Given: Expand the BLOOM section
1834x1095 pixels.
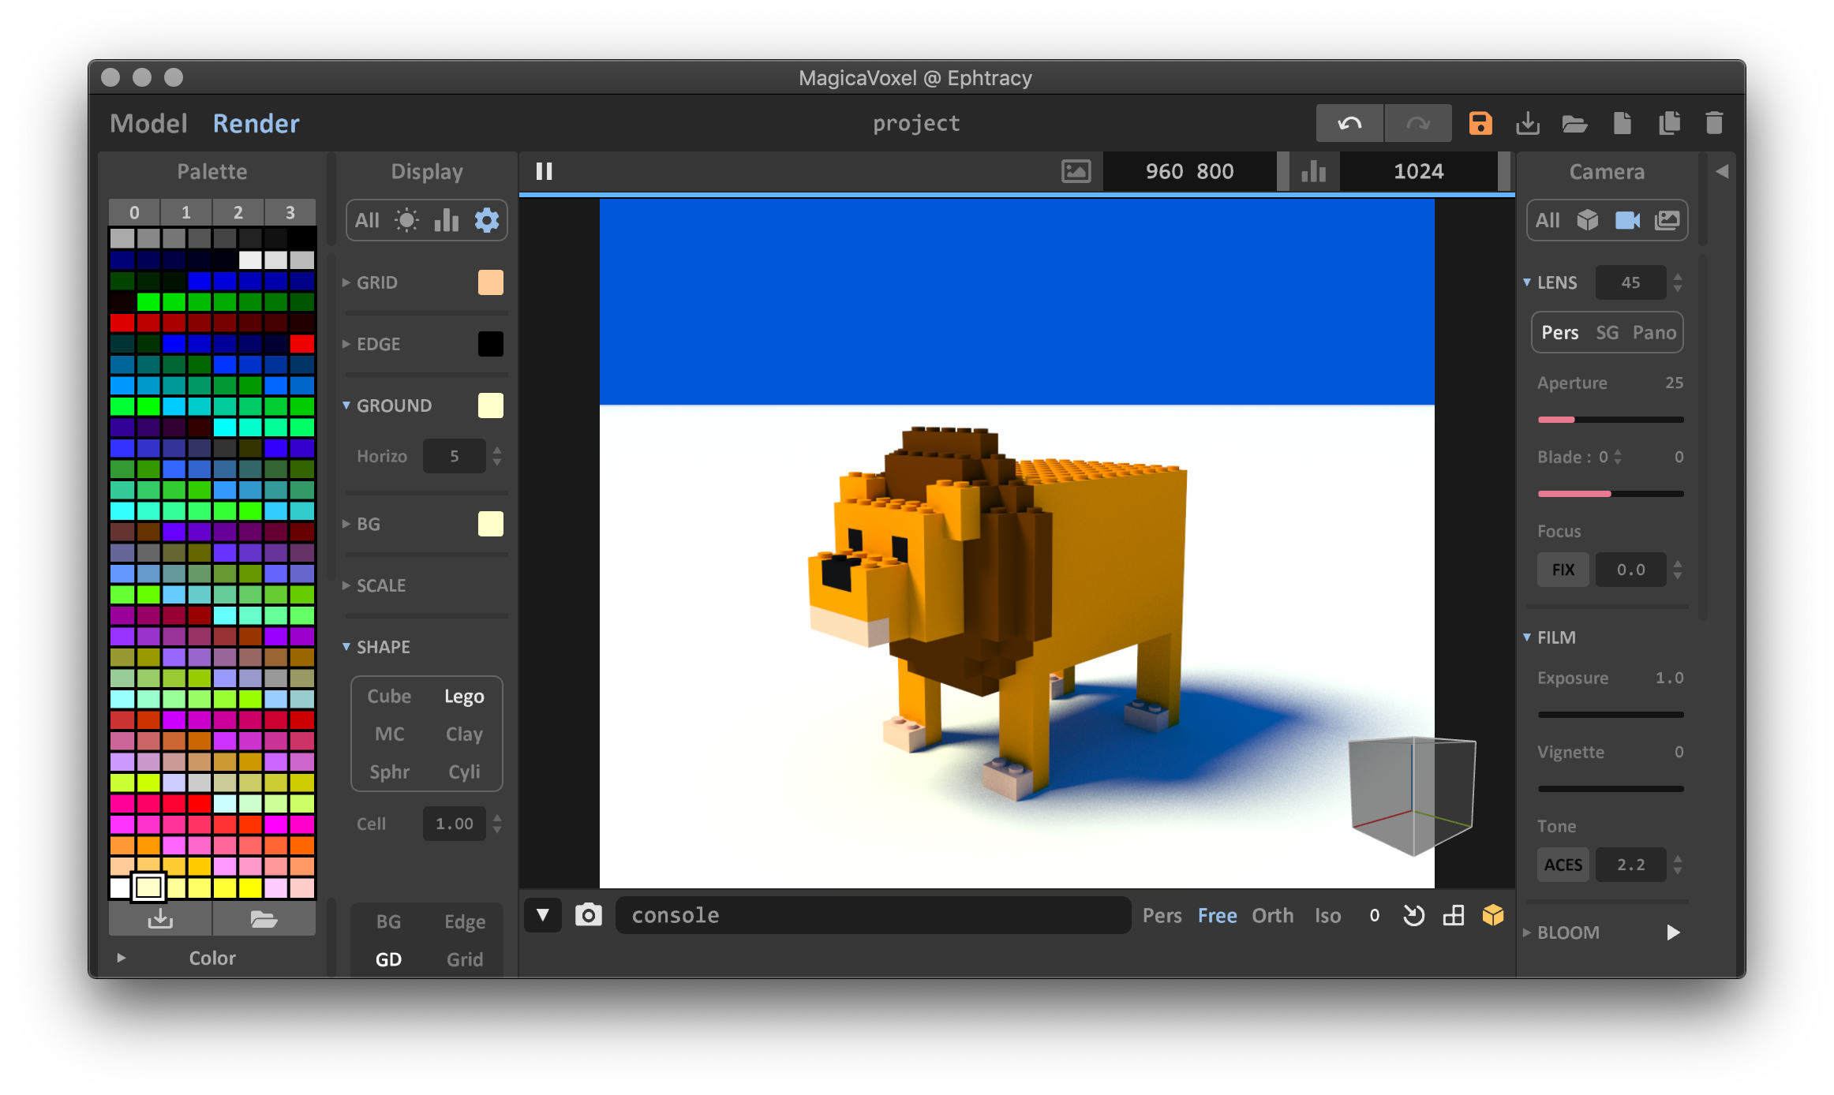Looking at the screenshot, I should pyautogui.click(x=1528, y=932).
